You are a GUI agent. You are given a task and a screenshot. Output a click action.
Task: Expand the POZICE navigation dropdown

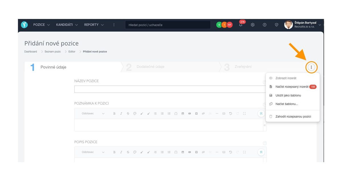[41, 25]
